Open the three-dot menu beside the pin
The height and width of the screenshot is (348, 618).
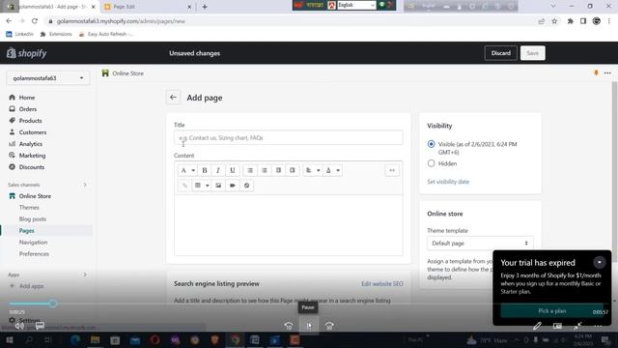607,73
